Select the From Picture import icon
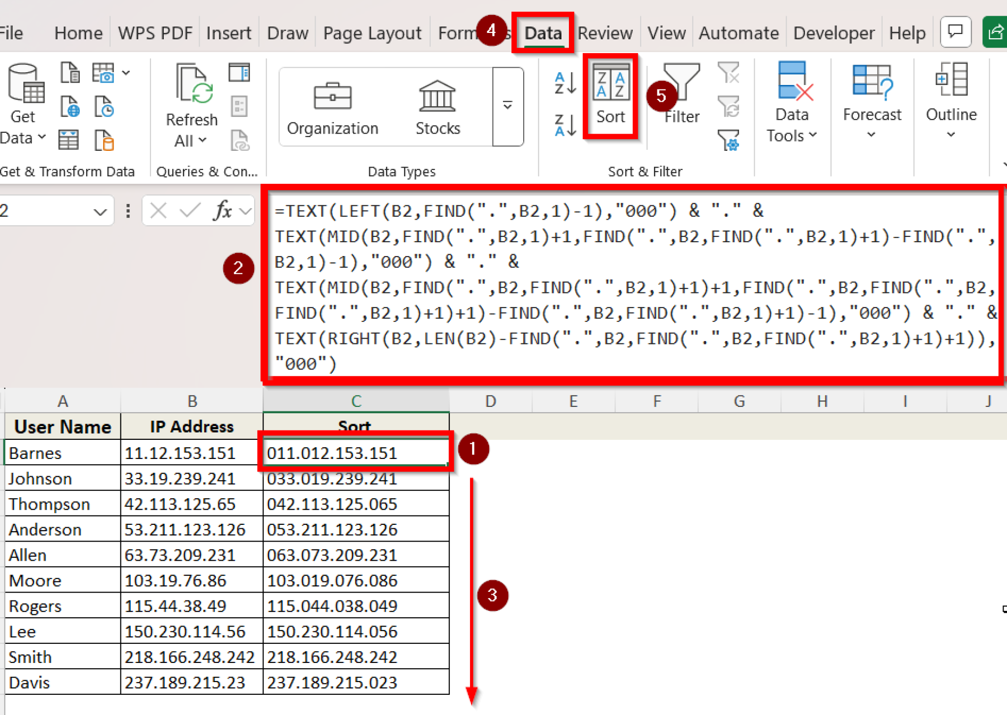 point(103,73)
